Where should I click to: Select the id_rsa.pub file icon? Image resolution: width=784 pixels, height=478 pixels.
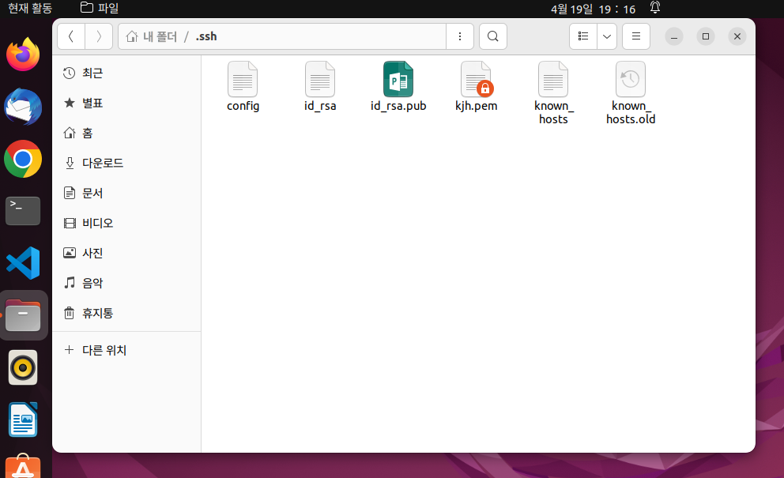click(398, 79)
